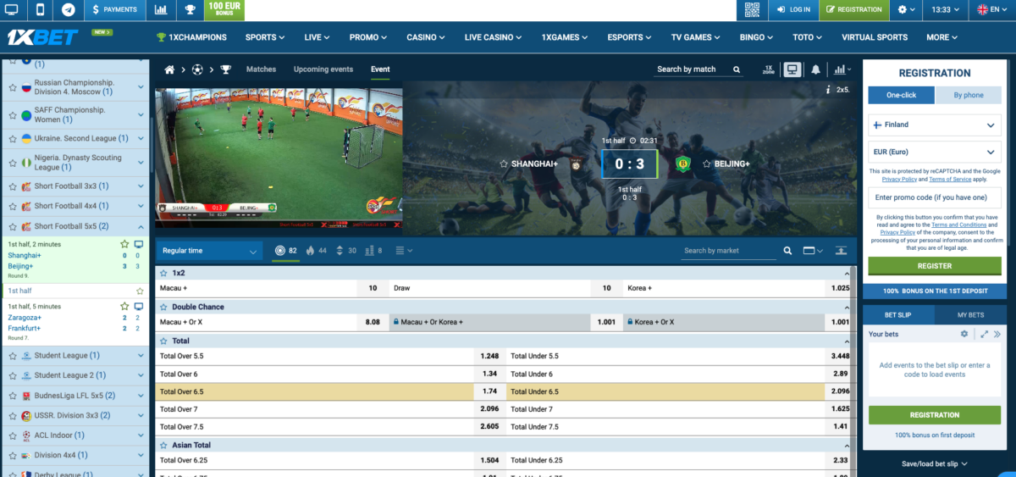The width and height of the screenshot is (1016, 477).
Task: Open the Privacy Policy link under the reCAPTCHA notice
Action: (x=898, y=180)
